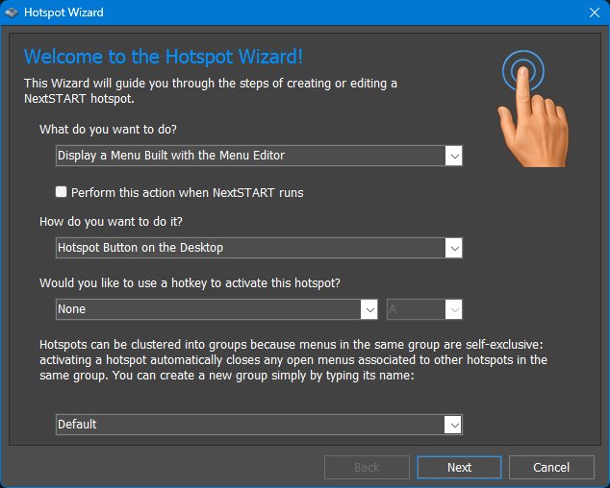Click the Default group name field

(259, 425)
